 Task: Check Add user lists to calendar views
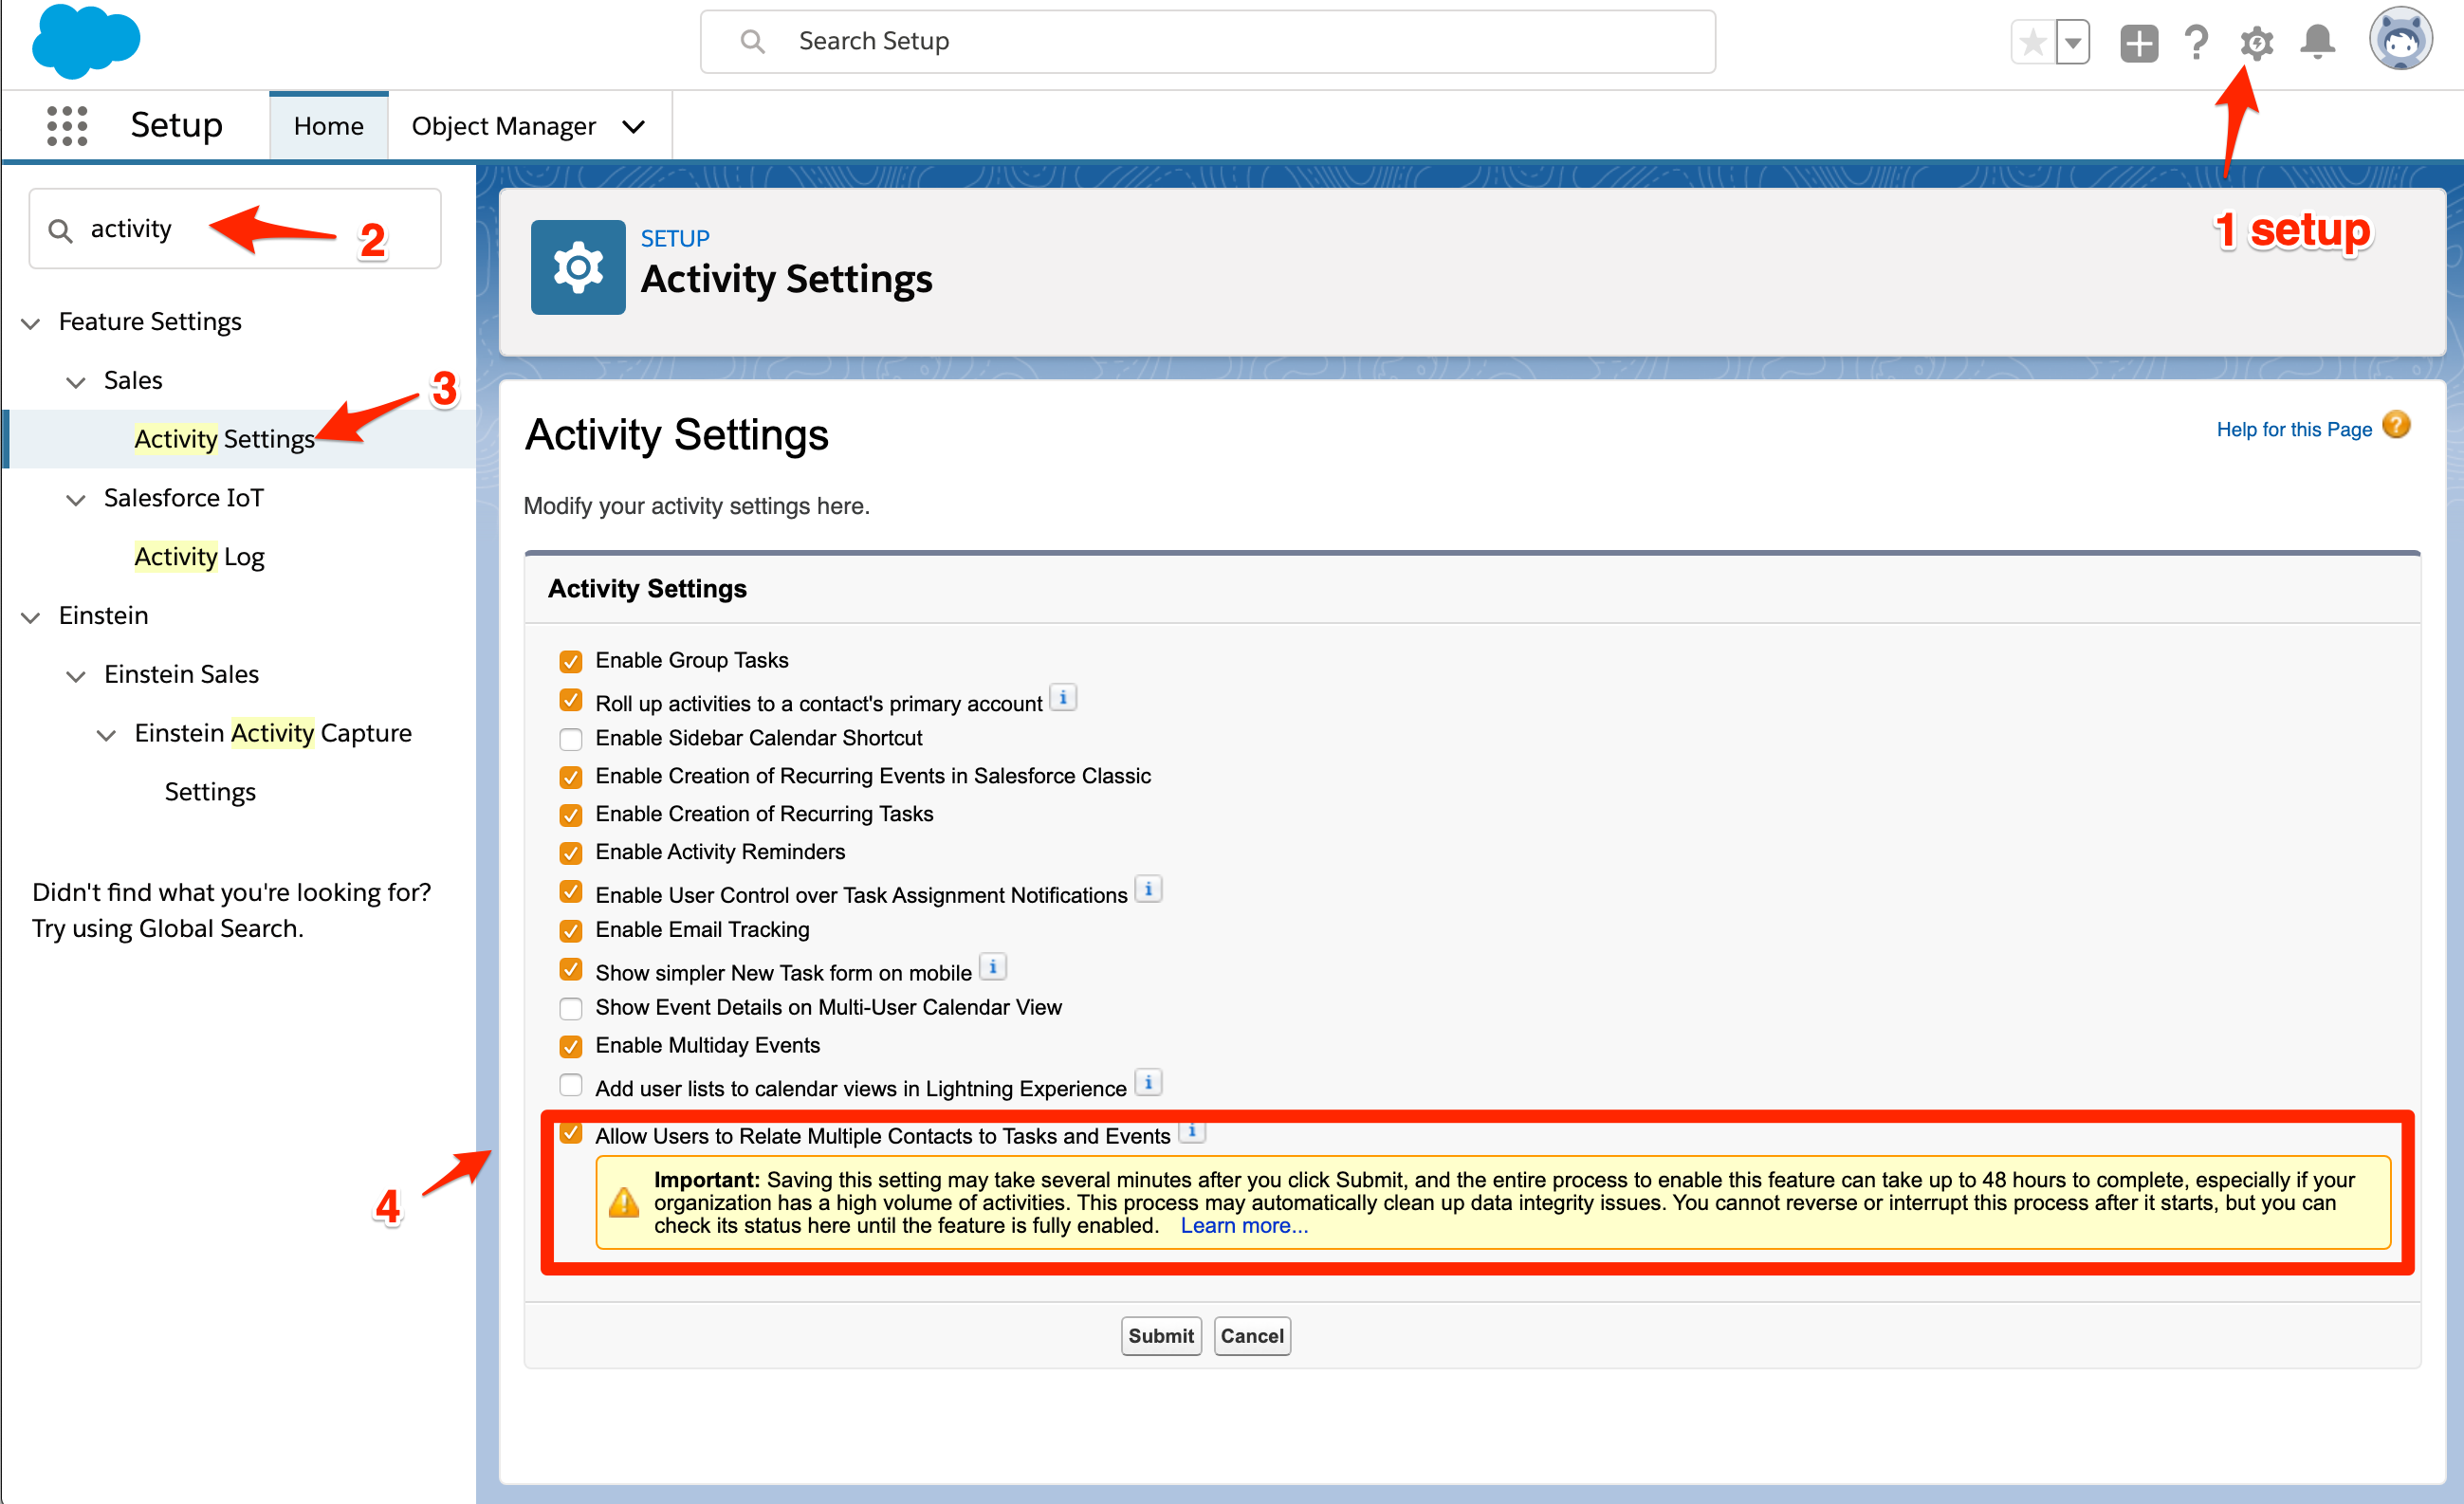click(x=571, y=1085)
